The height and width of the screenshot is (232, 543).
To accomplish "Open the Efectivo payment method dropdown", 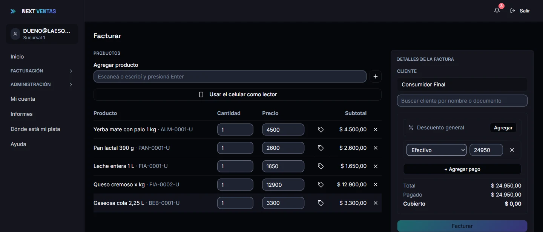I will [x=436, y=150].
